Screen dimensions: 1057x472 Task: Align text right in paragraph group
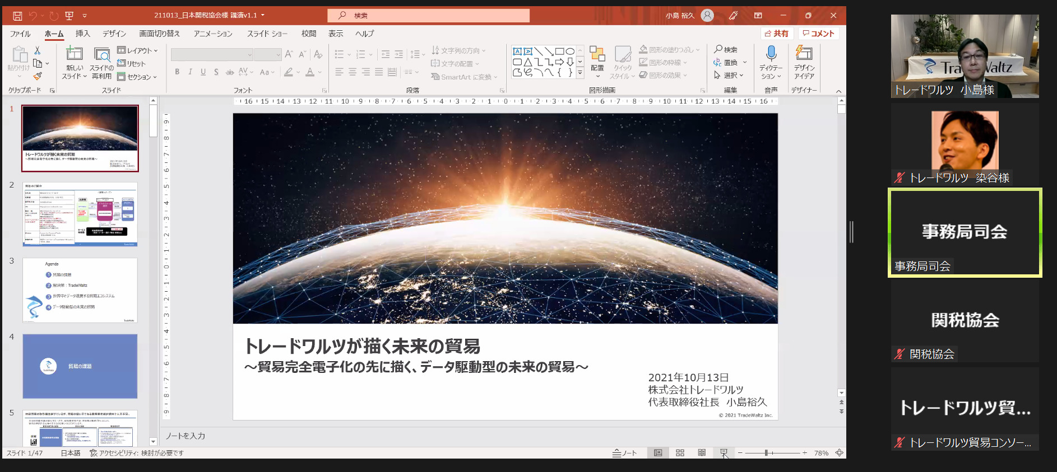pos(365,72)
